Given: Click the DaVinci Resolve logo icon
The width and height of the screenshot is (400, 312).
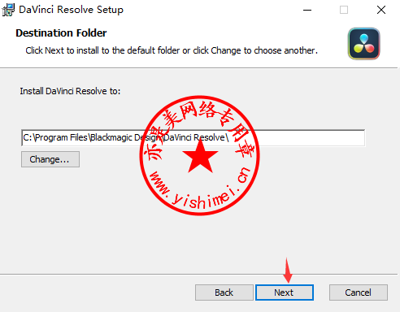Looking at the screenshot, I should pyautogui.click(x=364, y=44).
